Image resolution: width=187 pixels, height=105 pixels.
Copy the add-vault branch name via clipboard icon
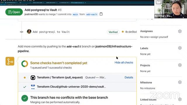(101, 14)
